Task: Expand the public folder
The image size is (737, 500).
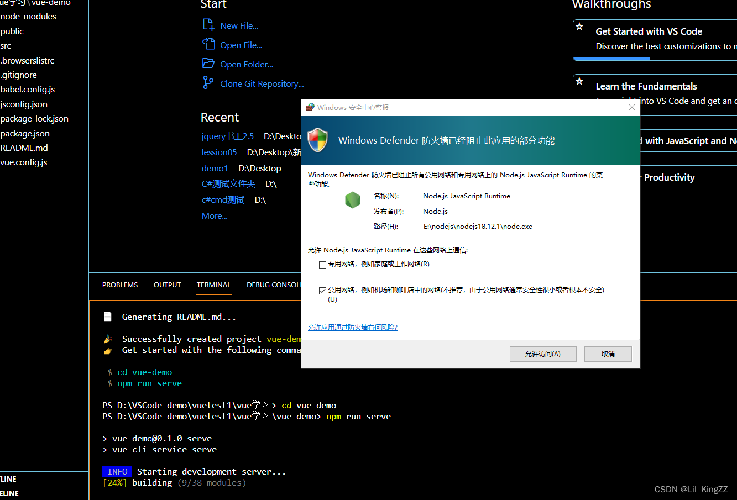Action: coord(12,31)
